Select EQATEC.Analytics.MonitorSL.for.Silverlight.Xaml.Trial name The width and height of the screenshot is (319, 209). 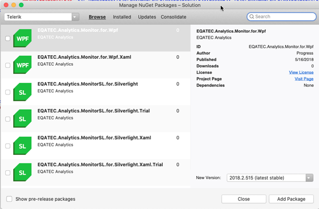coord(100,164)
